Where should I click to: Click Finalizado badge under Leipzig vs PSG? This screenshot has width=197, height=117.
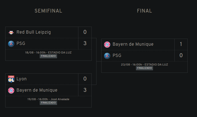tap(48, 56)
